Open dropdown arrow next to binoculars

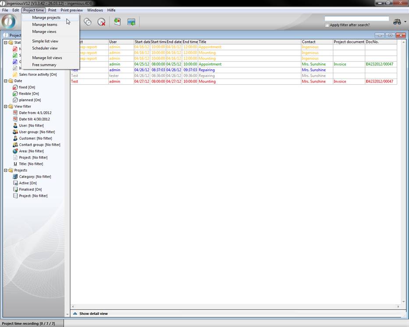point(405,22)
